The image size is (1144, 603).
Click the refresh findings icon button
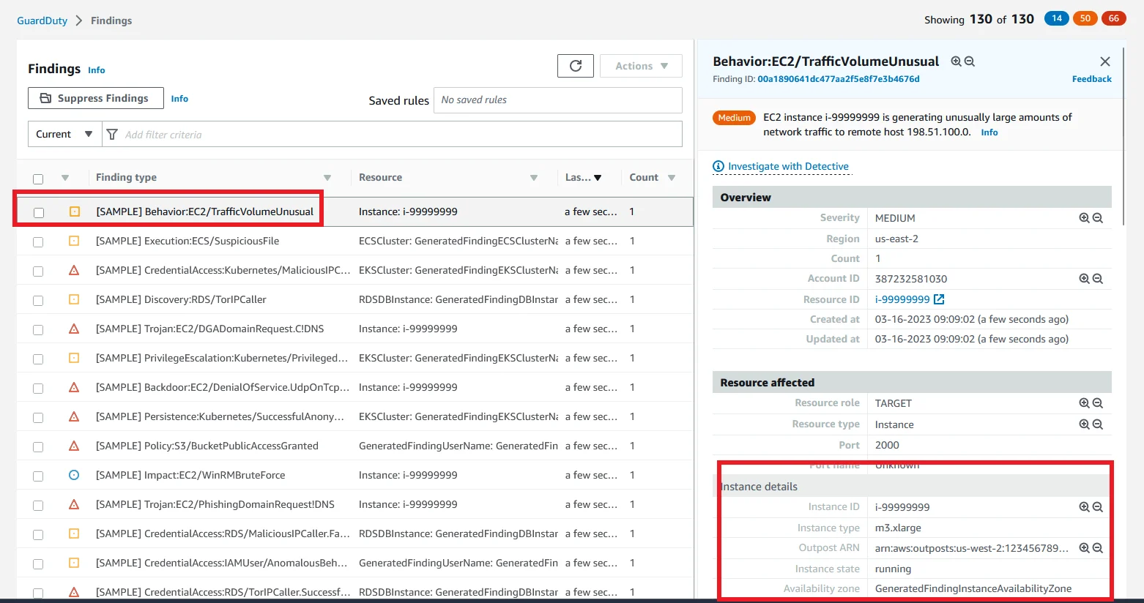[x=576, y=66]
